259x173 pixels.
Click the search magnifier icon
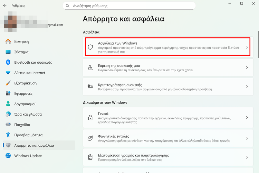click(67, 6)
